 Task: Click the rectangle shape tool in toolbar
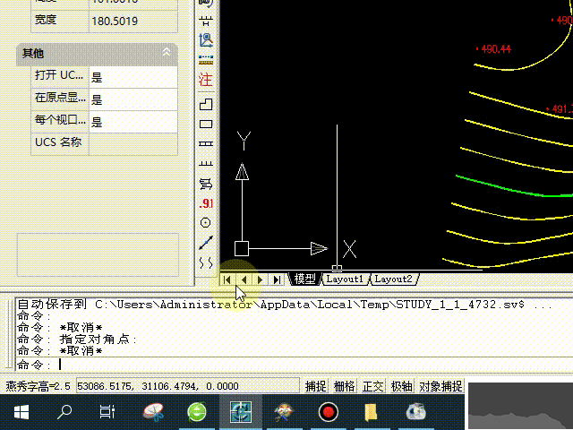coord(206,125)
